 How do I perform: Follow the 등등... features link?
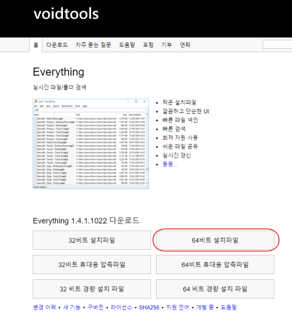(x=170, y=164)
